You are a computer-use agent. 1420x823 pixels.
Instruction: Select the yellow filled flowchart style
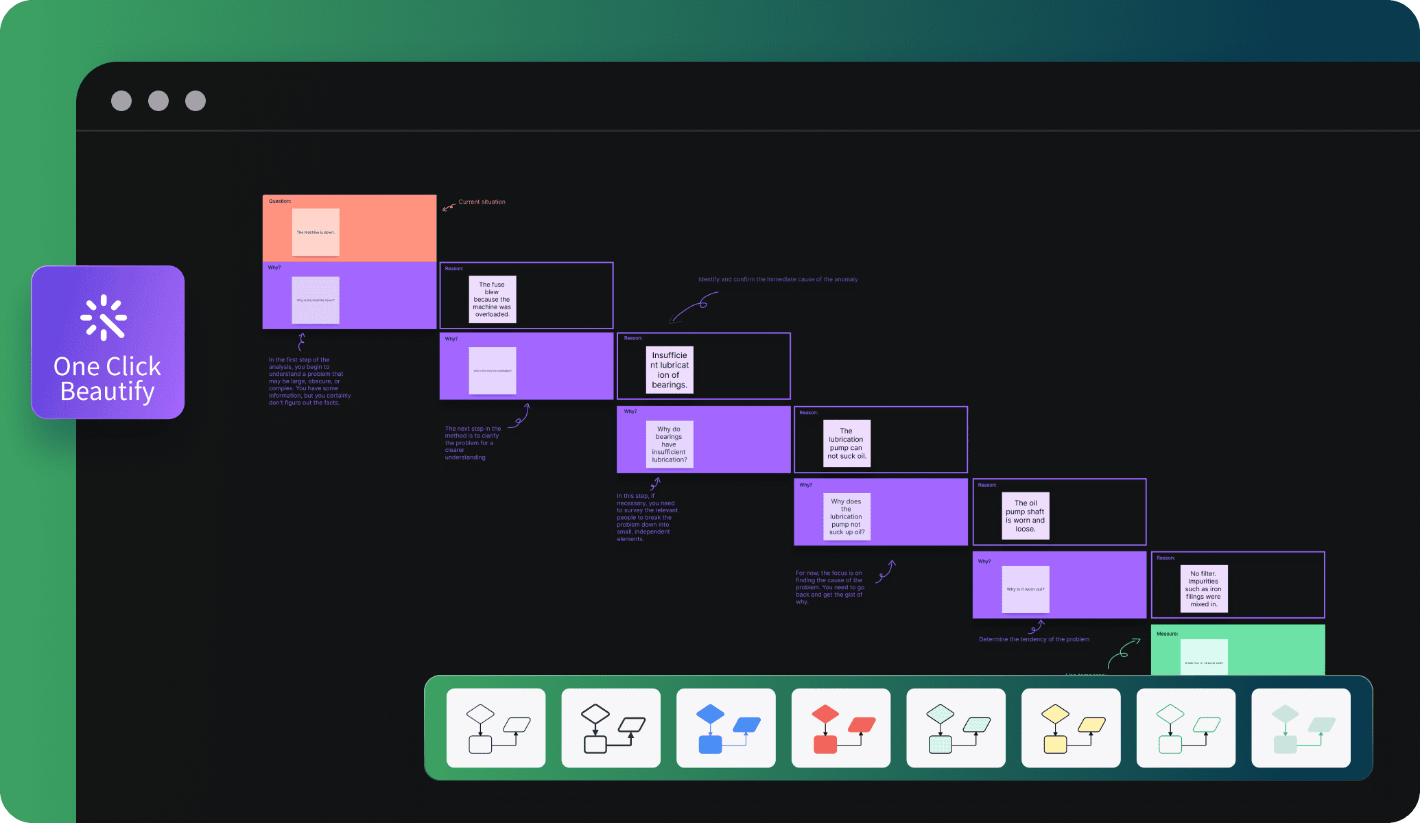1071,728
